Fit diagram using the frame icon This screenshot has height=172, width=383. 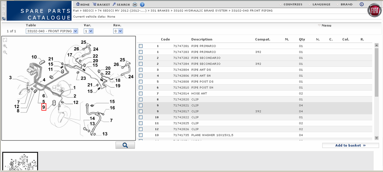point(5,40)
